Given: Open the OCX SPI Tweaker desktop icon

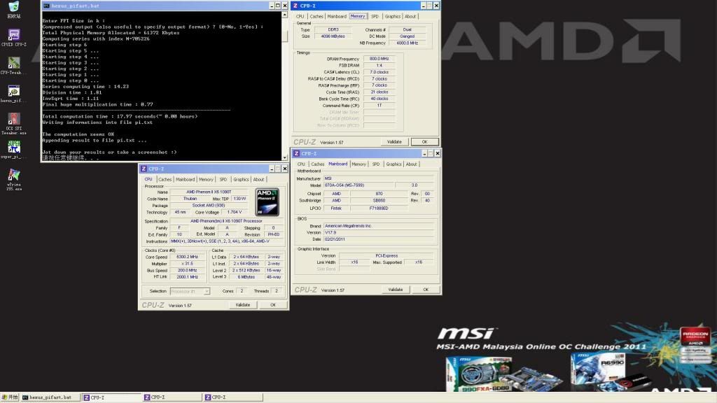Looking at the screenshot, I should point(13,120).
